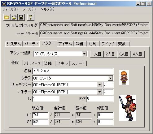Click the 001:アルシェス actor combo box text

tap(46, 54)
